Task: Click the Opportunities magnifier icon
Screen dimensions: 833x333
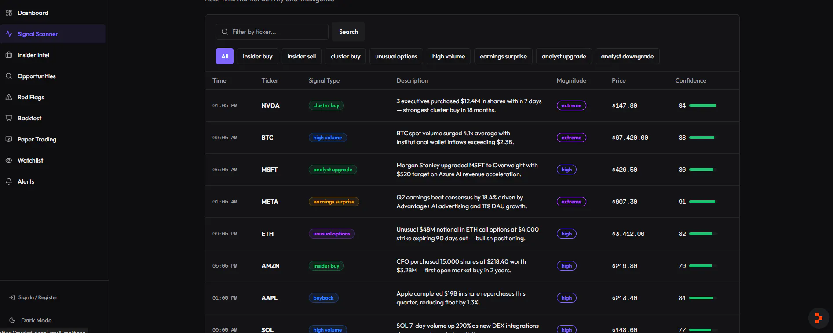Action: tap(9, 76)
